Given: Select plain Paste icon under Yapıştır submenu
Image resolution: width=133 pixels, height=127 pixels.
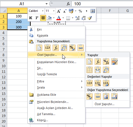Looking at the screenshot, I should pyautogui.click(x=89, y=61).
